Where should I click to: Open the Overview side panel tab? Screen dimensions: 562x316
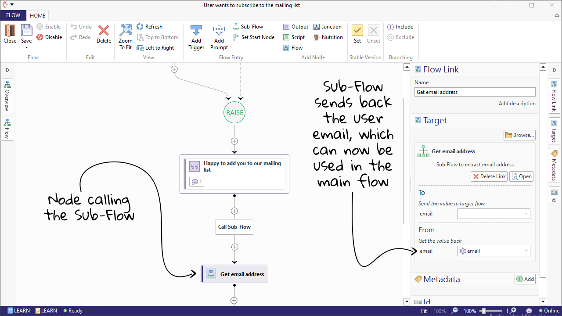click(7, 96)
